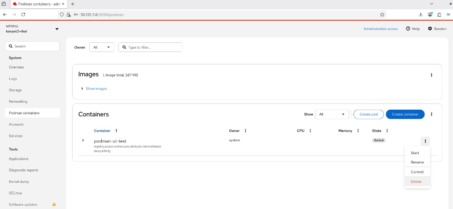Screen dimensions: 453x209
Task: Click the padlock site security icon
Action: [68, 15]
